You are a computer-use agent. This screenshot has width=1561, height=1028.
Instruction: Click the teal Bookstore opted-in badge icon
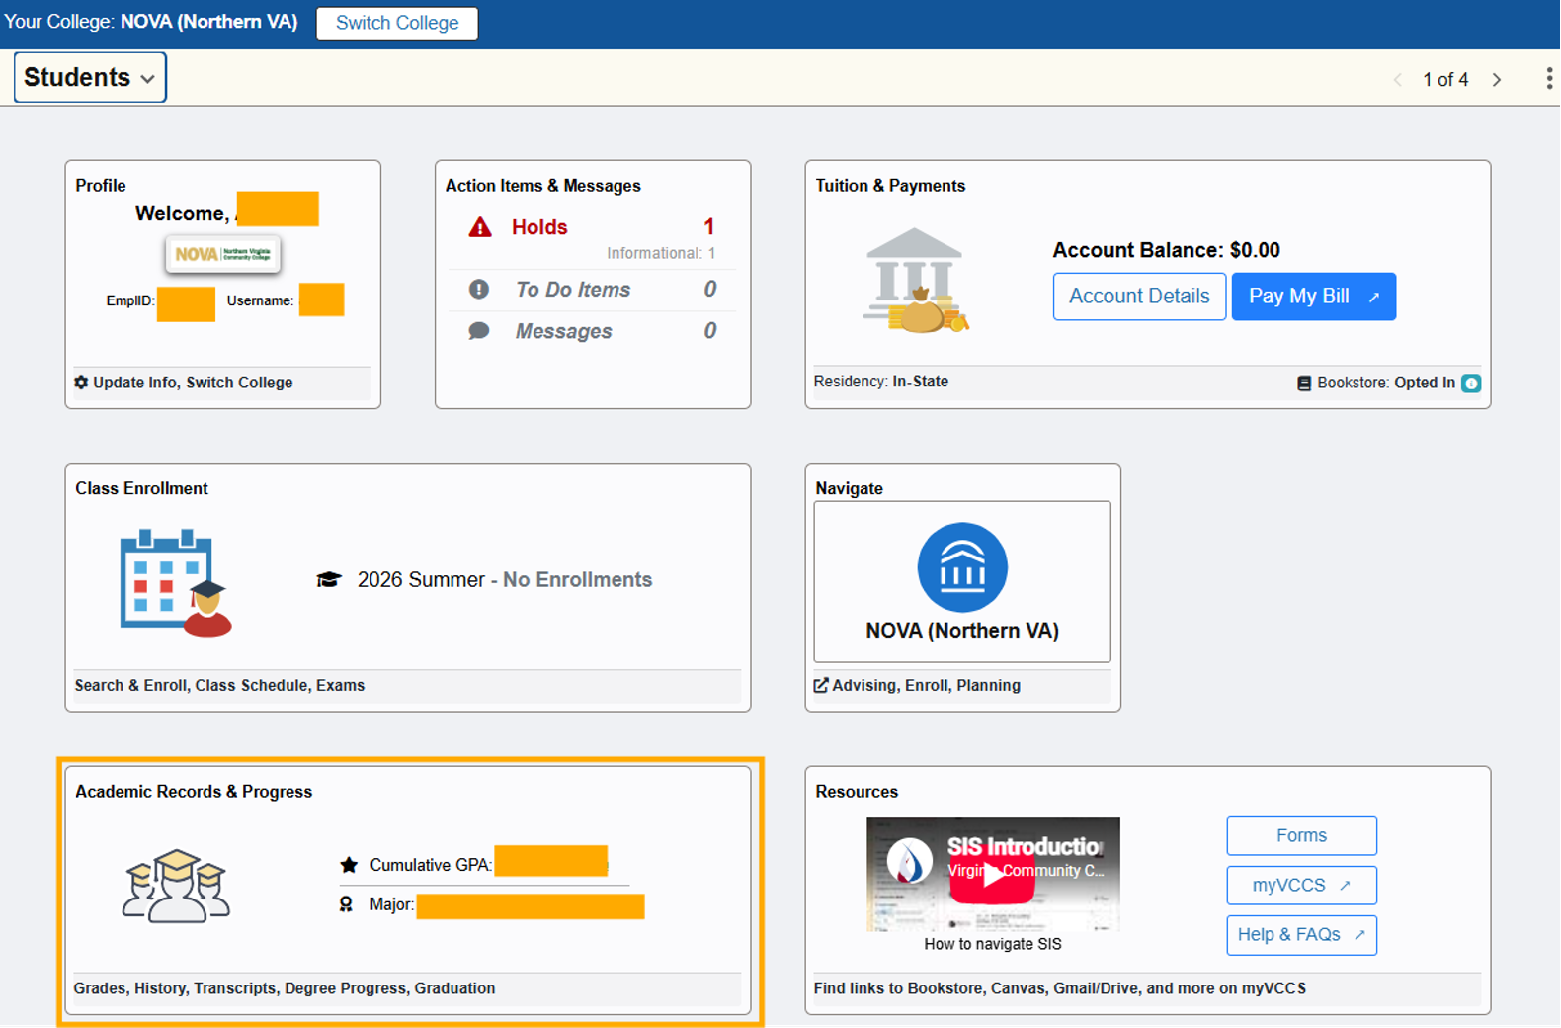click(x=1471, y=384)
